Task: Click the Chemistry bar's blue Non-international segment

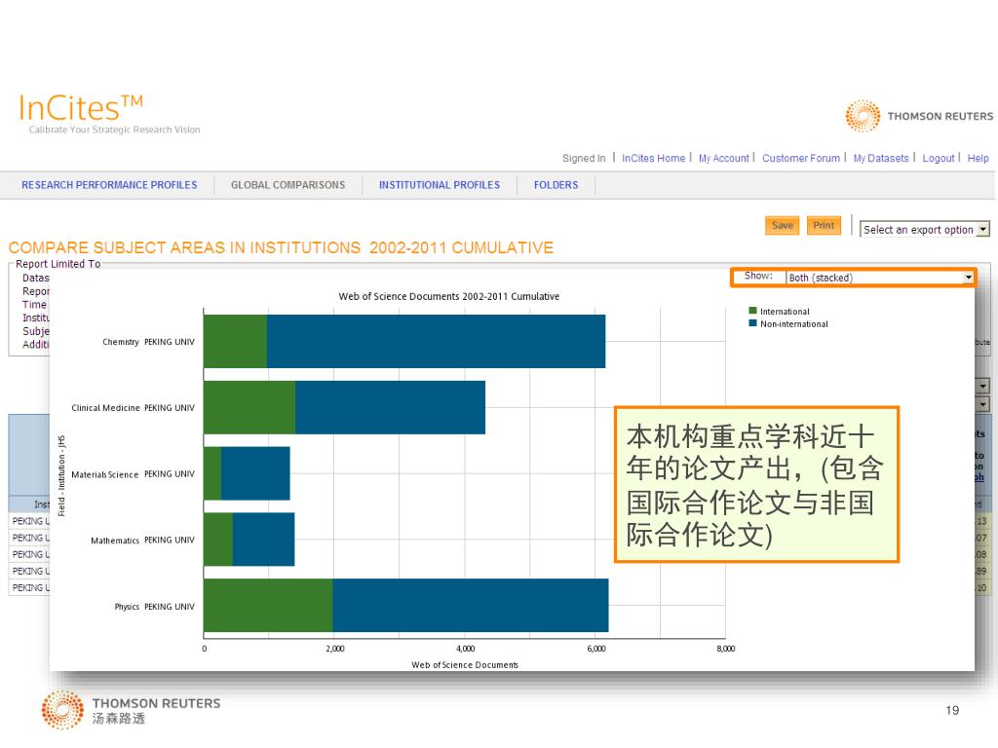Action: pos(436,342)
